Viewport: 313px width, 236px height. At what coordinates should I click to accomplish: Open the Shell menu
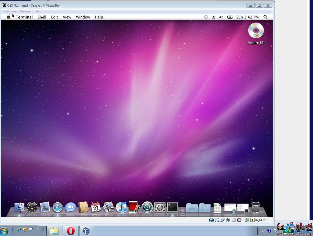tap(42, 17)
